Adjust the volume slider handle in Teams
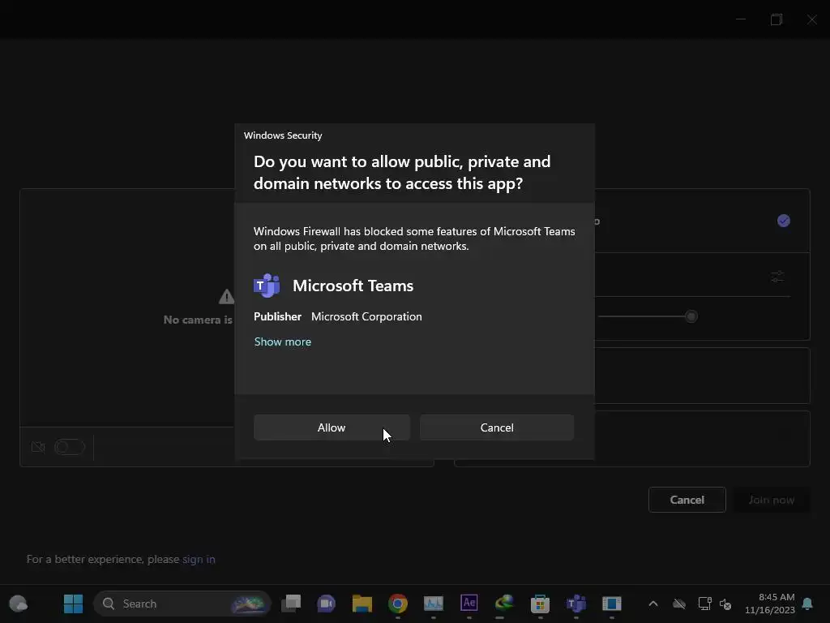This screenshot has width=830, height=623. pos(691,316)
